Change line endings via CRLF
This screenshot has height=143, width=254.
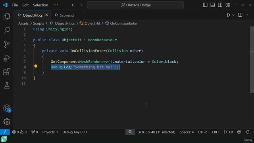click(x=216, y=132)
